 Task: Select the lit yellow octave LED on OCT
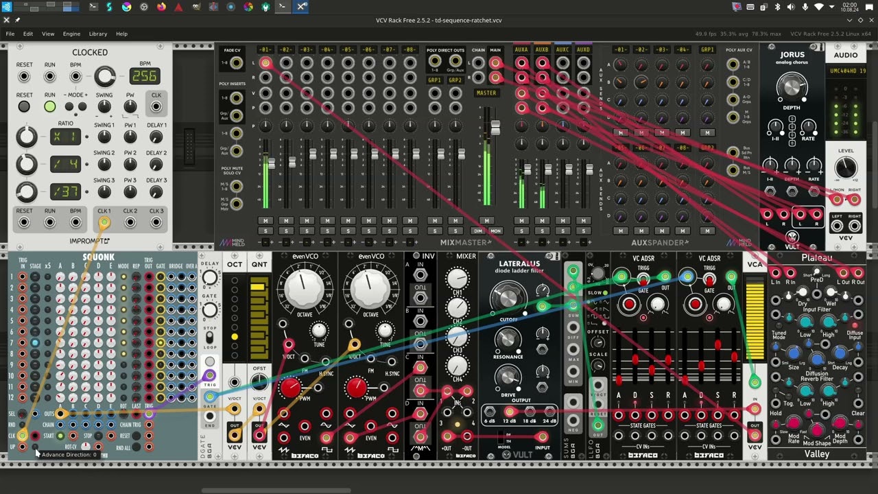click(235, 337)
